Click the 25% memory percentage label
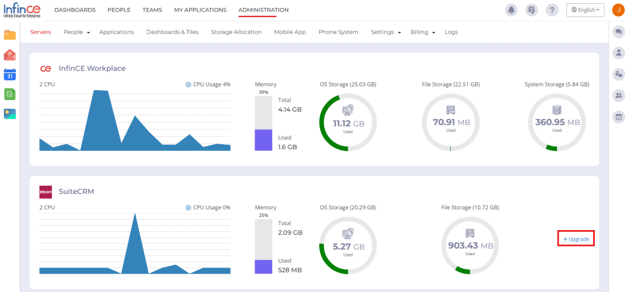 point(263,216)
